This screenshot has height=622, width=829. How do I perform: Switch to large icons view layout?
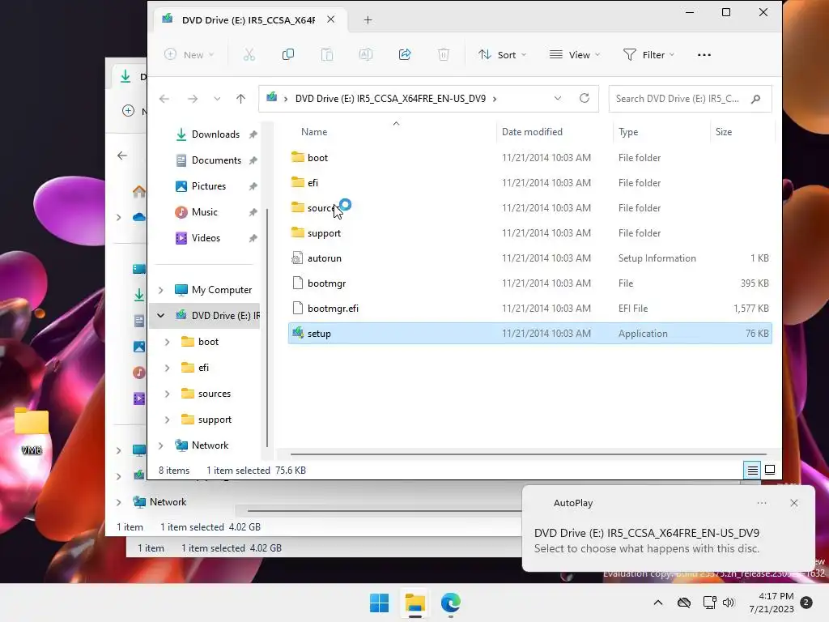(771, 470)
